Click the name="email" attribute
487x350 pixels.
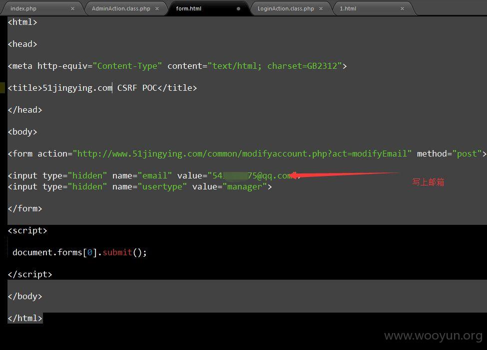(x=142, y=176)
